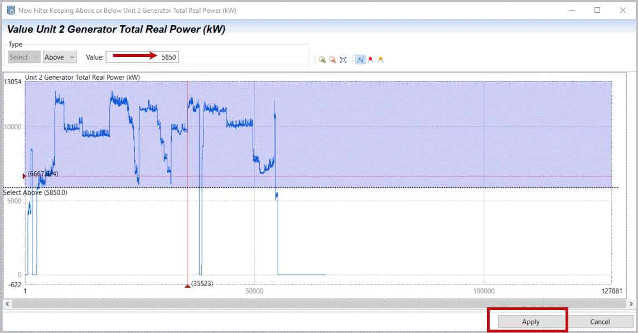Open the grayed Select dropdown
Viewport: 638px width, 333px height.
coord(25,57)
